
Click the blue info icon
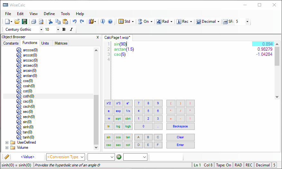click(x=103, y=21)
